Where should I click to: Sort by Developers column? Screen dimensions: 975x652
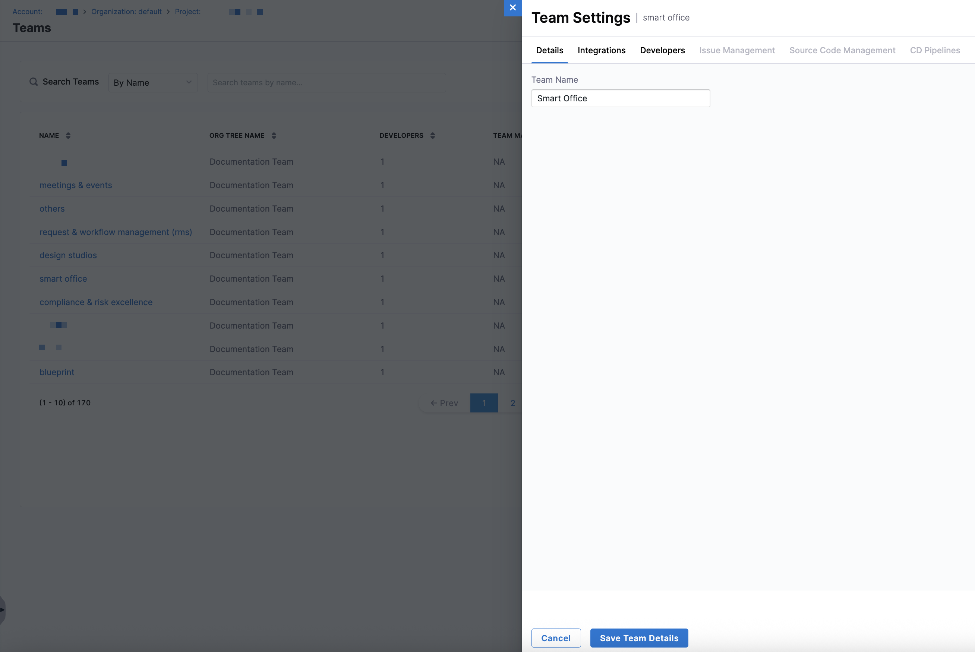(x=433, y=136)
